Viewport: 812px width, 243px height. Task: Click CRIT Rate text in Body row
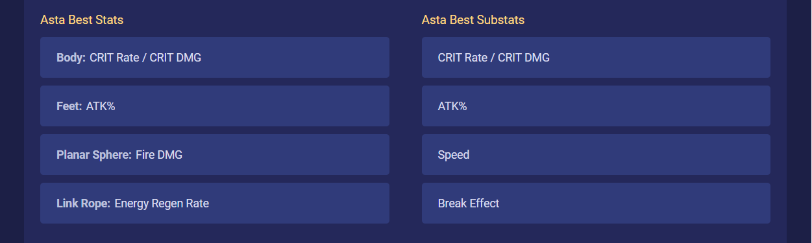pos(116,58)
